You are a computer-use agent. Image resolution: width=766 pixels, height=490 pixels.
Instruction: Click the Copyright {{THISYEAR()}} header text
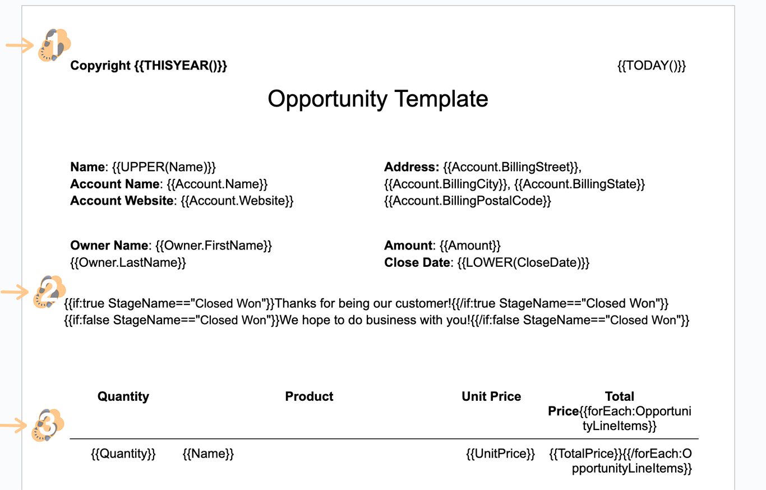click(149, 66)
